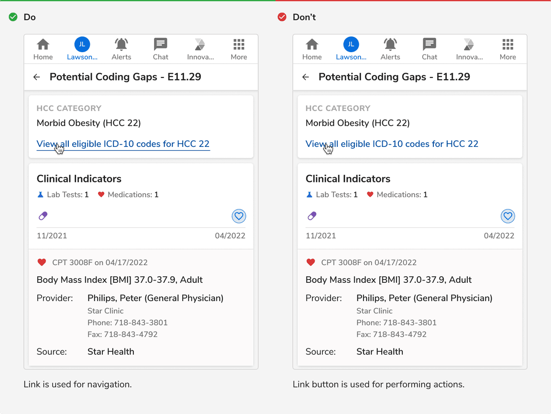Select JL Lawson tab in right panel
This screenshot has width=551, height=414.
click(351, 48)
